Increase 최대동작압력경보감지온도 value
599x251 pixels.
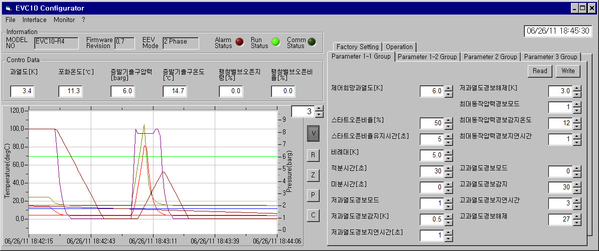[x=577, y=120]
